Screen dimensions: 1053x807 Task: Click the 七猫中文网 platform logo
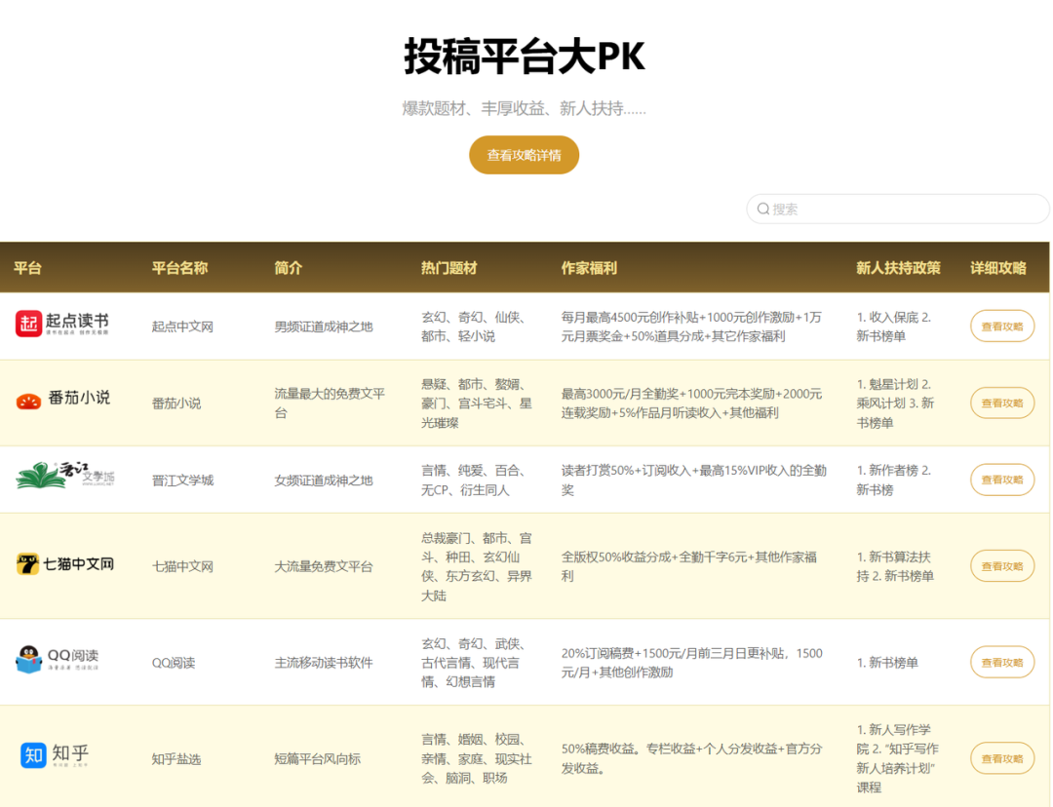(x=65, y=564)
